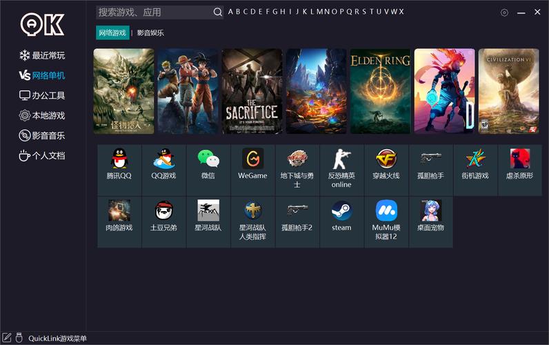This screenshot has height=345, width=549.
Task: Launch the 腾讯QQ penguin icon
Action: tap(119, 159)
